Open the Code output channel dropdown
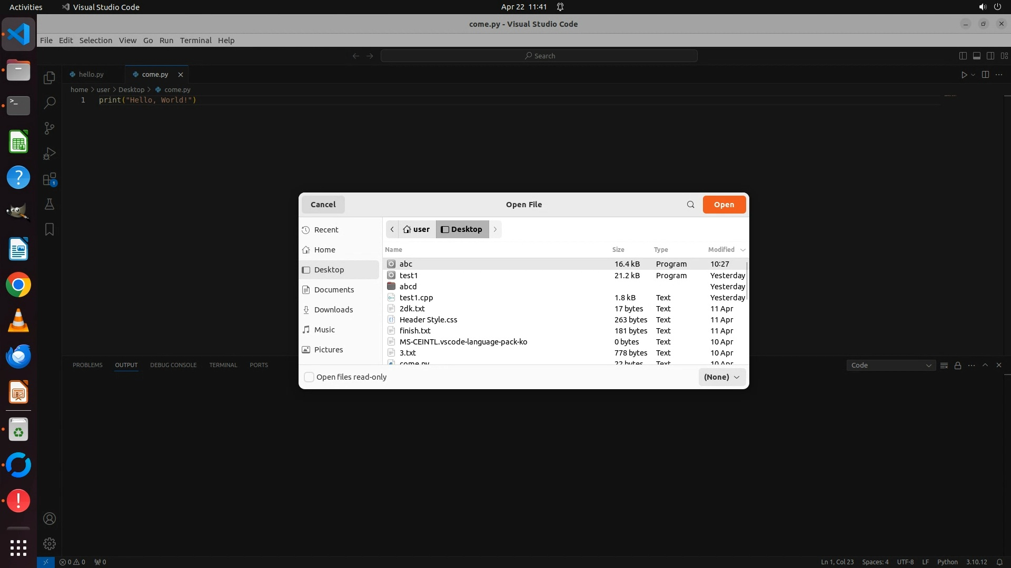 890,365
